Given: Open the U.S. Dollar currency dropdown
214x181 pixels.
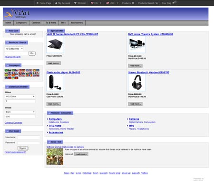Looking at the screenshot, I should (x=20, y=97).
